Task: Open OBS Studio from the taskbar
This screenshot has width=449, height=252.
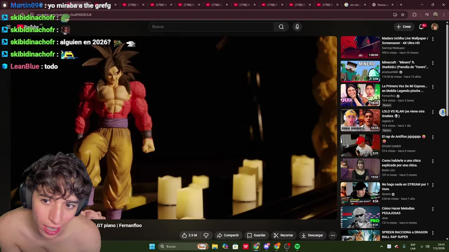Action: point(287,246)
